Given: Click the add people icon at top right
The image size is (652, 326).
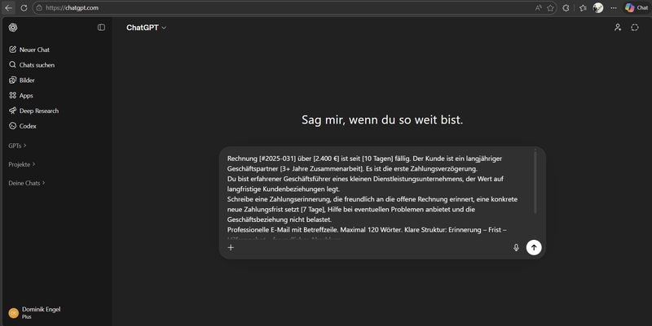Looking at the screenshot, I should tap(618, 28).
